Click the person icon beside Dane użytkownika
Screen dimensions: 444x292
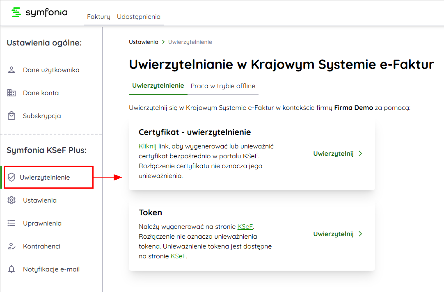tap(11, 70)
